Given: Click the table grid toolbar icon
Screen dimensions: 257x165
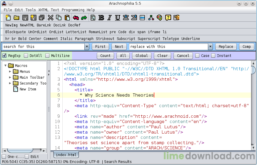Looking at the screenshot, I should click(142, 18).
